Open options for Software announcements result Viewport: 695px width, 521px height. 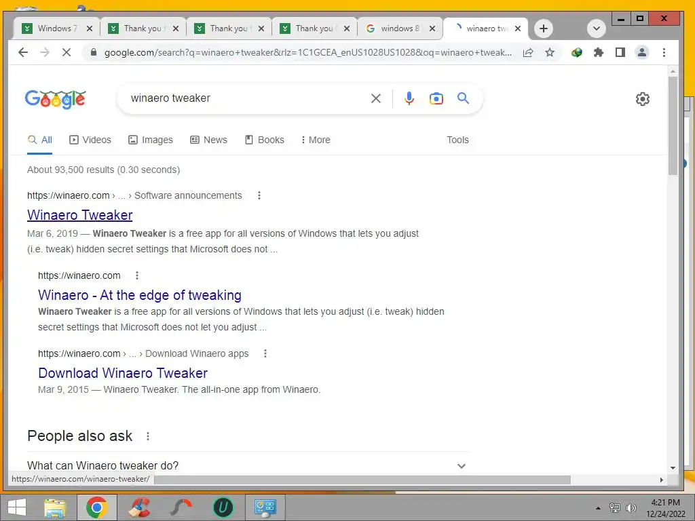259,195
